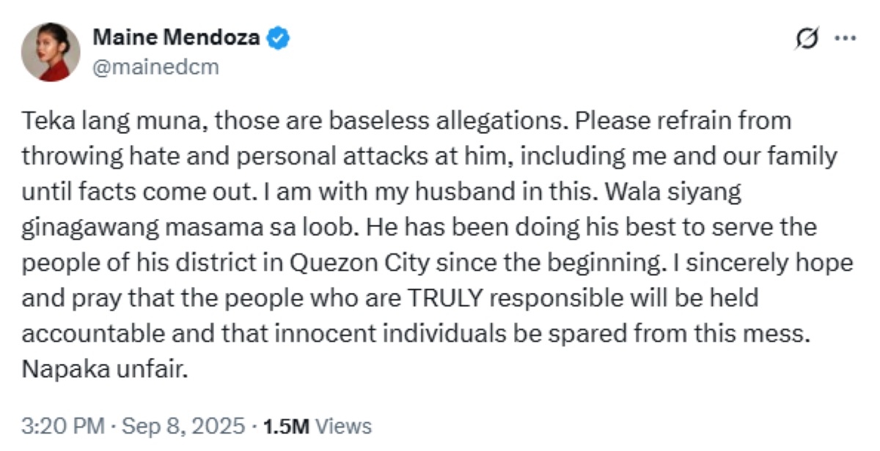Open the @mainedcm handle link
The height and width of the screenshot is (451, 880).
point(155,67)
